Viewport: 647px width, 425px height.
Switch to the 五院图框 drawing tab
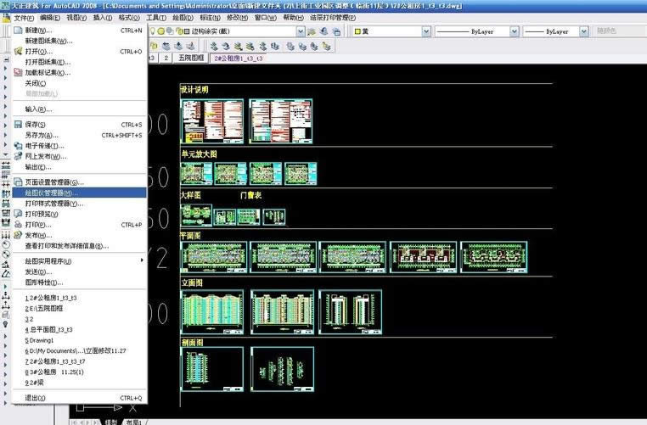click(191, 59)
